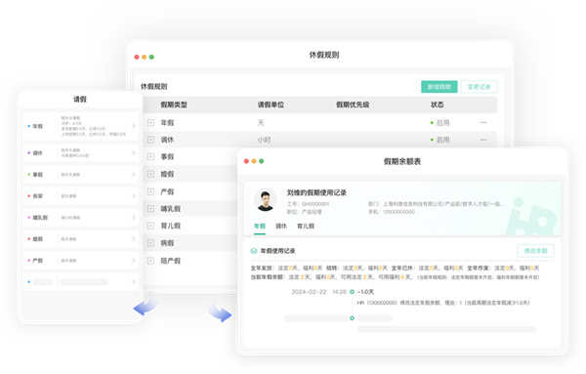Tap the chevron on the 调休 card in 请假 panel
586x374 pixels.
point(134,152)
